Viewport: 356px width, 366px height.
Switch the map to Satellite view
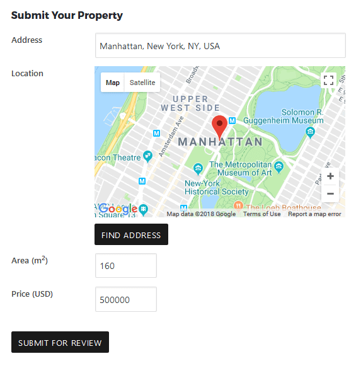(x=142, y=83)
